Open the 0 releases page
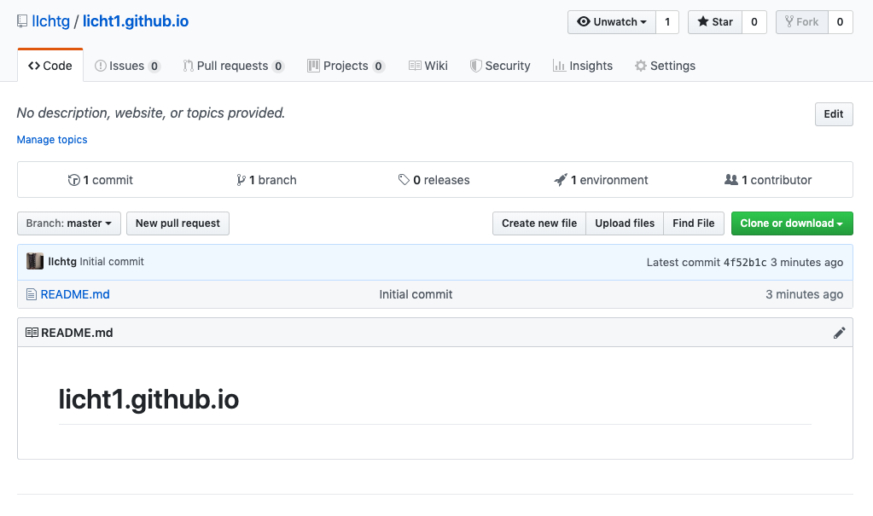The image size is (873, 516). tap(434, 180)
